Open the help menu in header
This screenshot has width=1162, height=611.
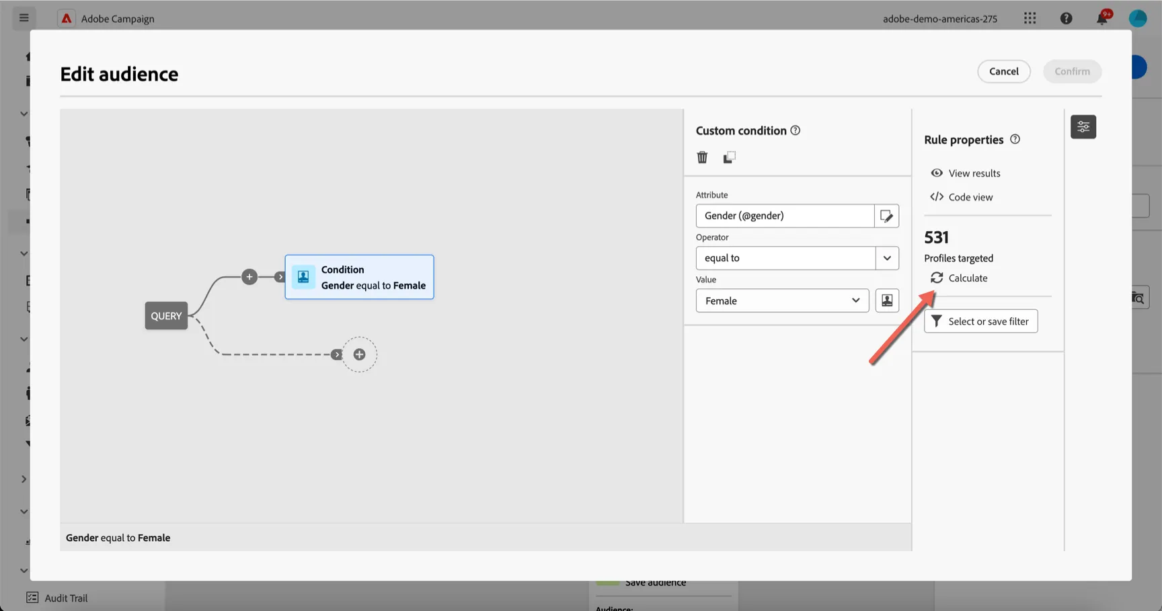point(1066,18)
